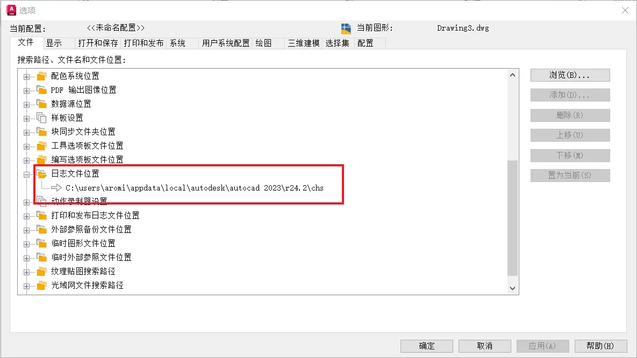Expand the 数据源位置 tree node
Viewport: 637px width, 358px height.
click(x=26, y=105)
